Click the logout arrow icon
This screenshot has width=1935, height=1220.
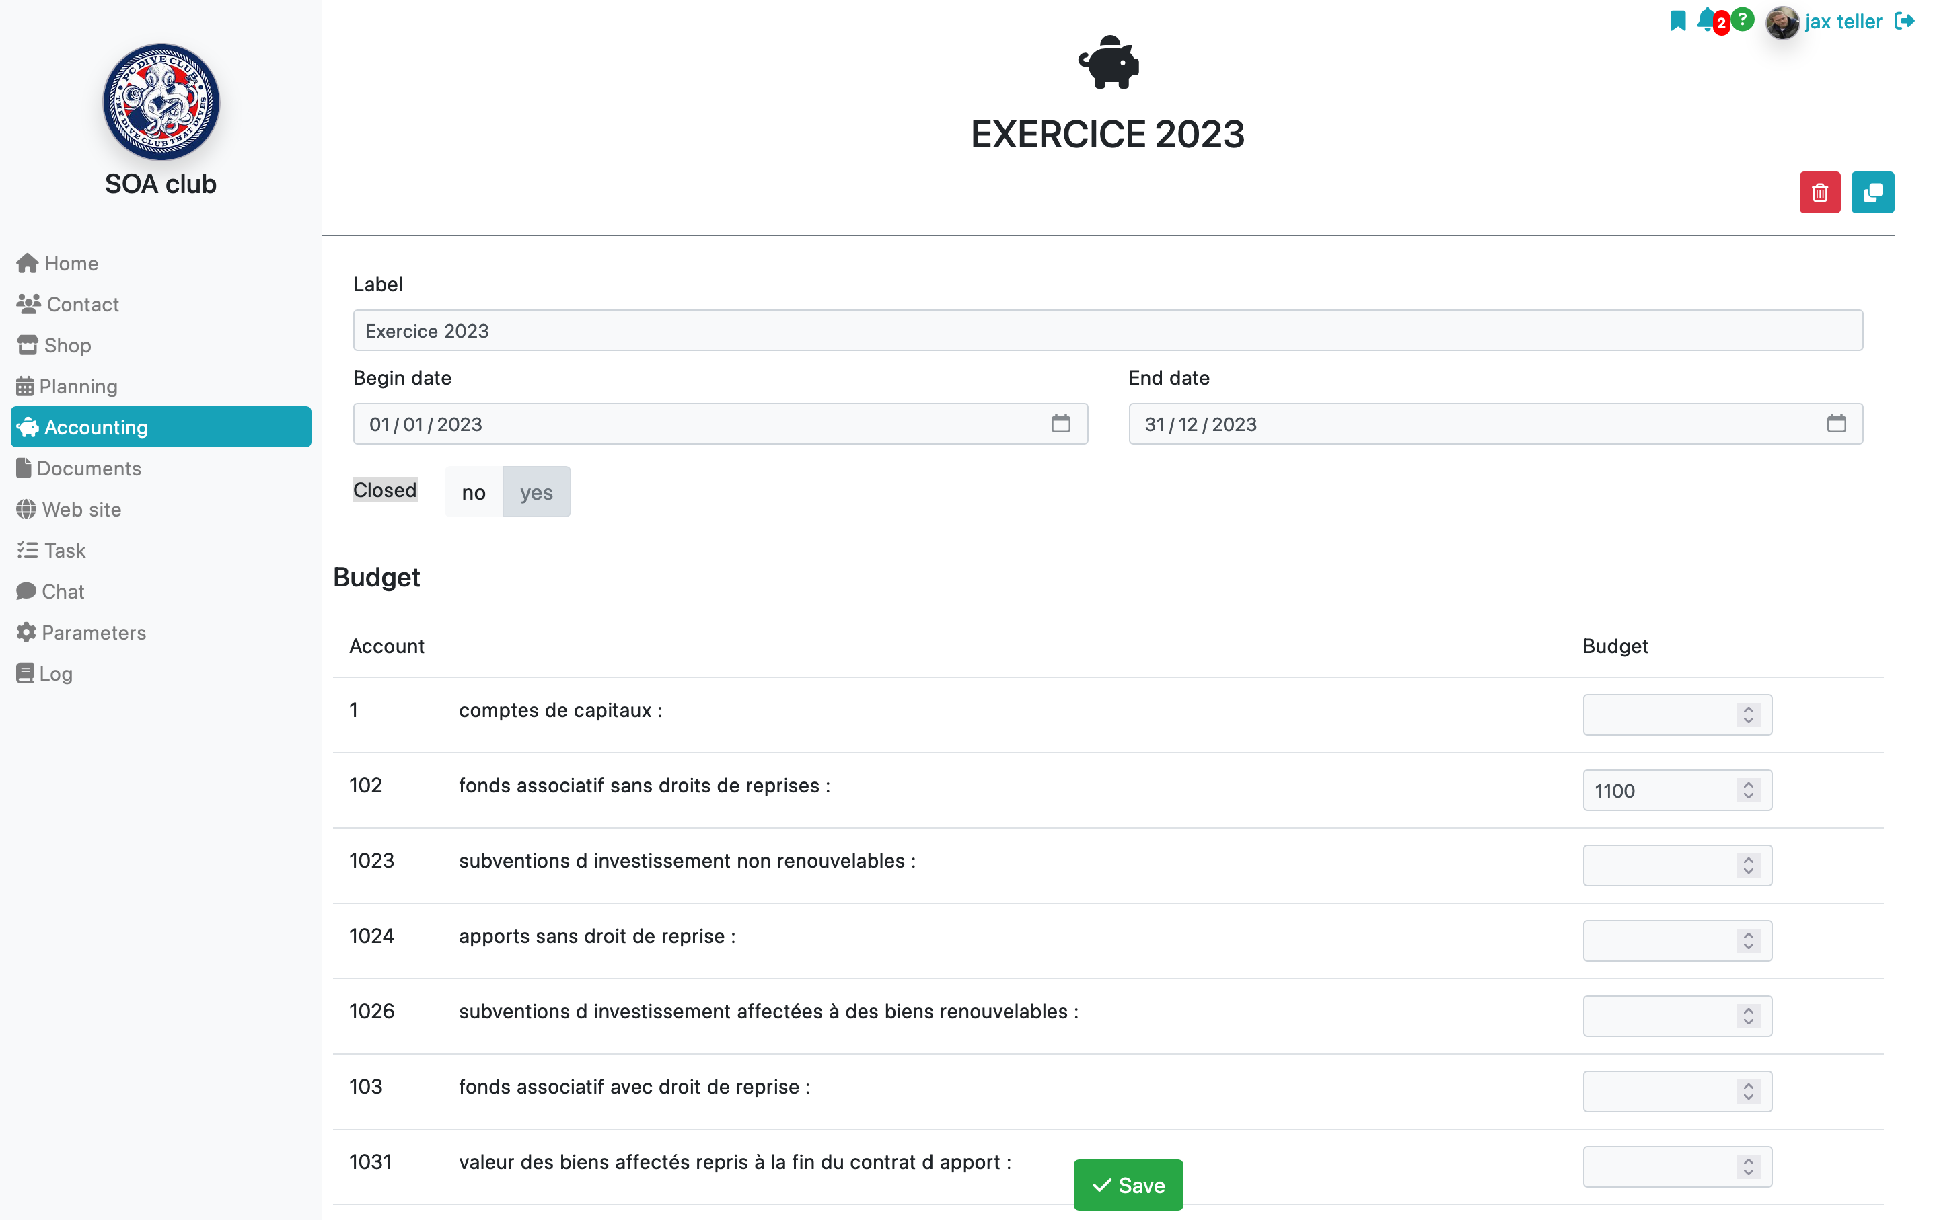coord(1903,21)
